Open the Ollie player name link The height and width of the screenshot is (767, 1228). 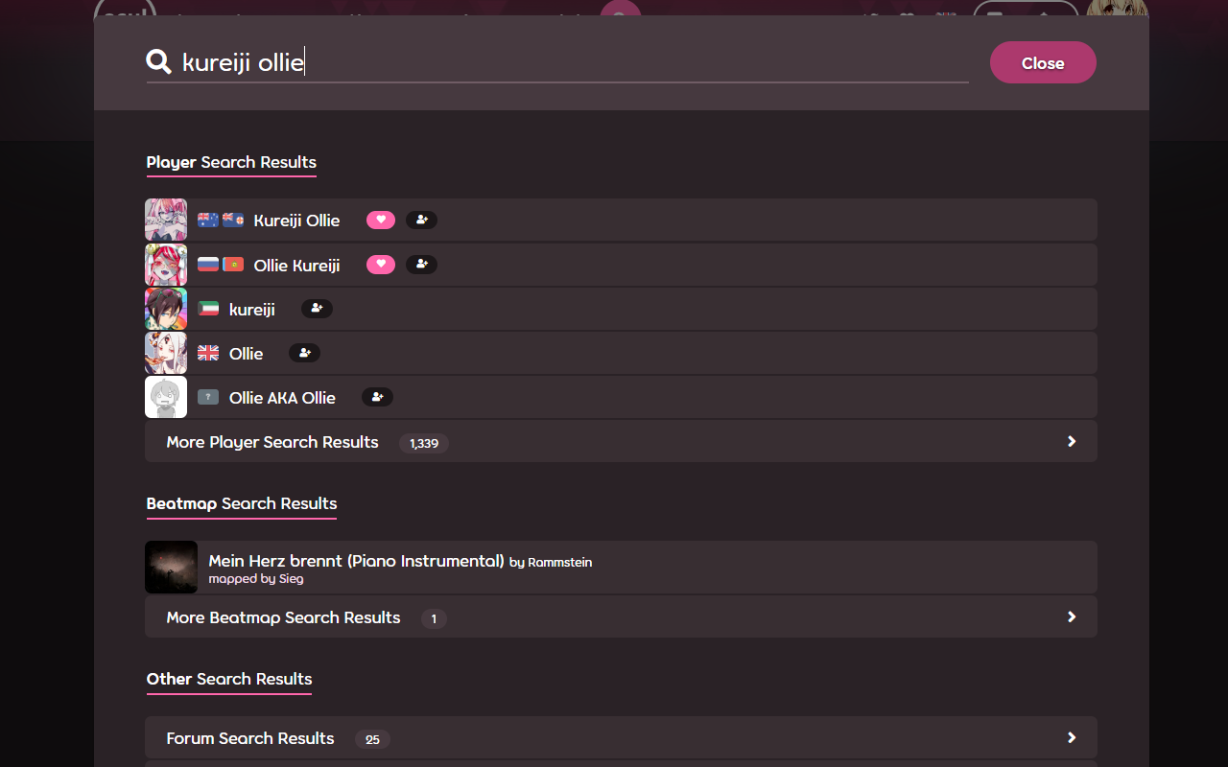tap(246, 353)
